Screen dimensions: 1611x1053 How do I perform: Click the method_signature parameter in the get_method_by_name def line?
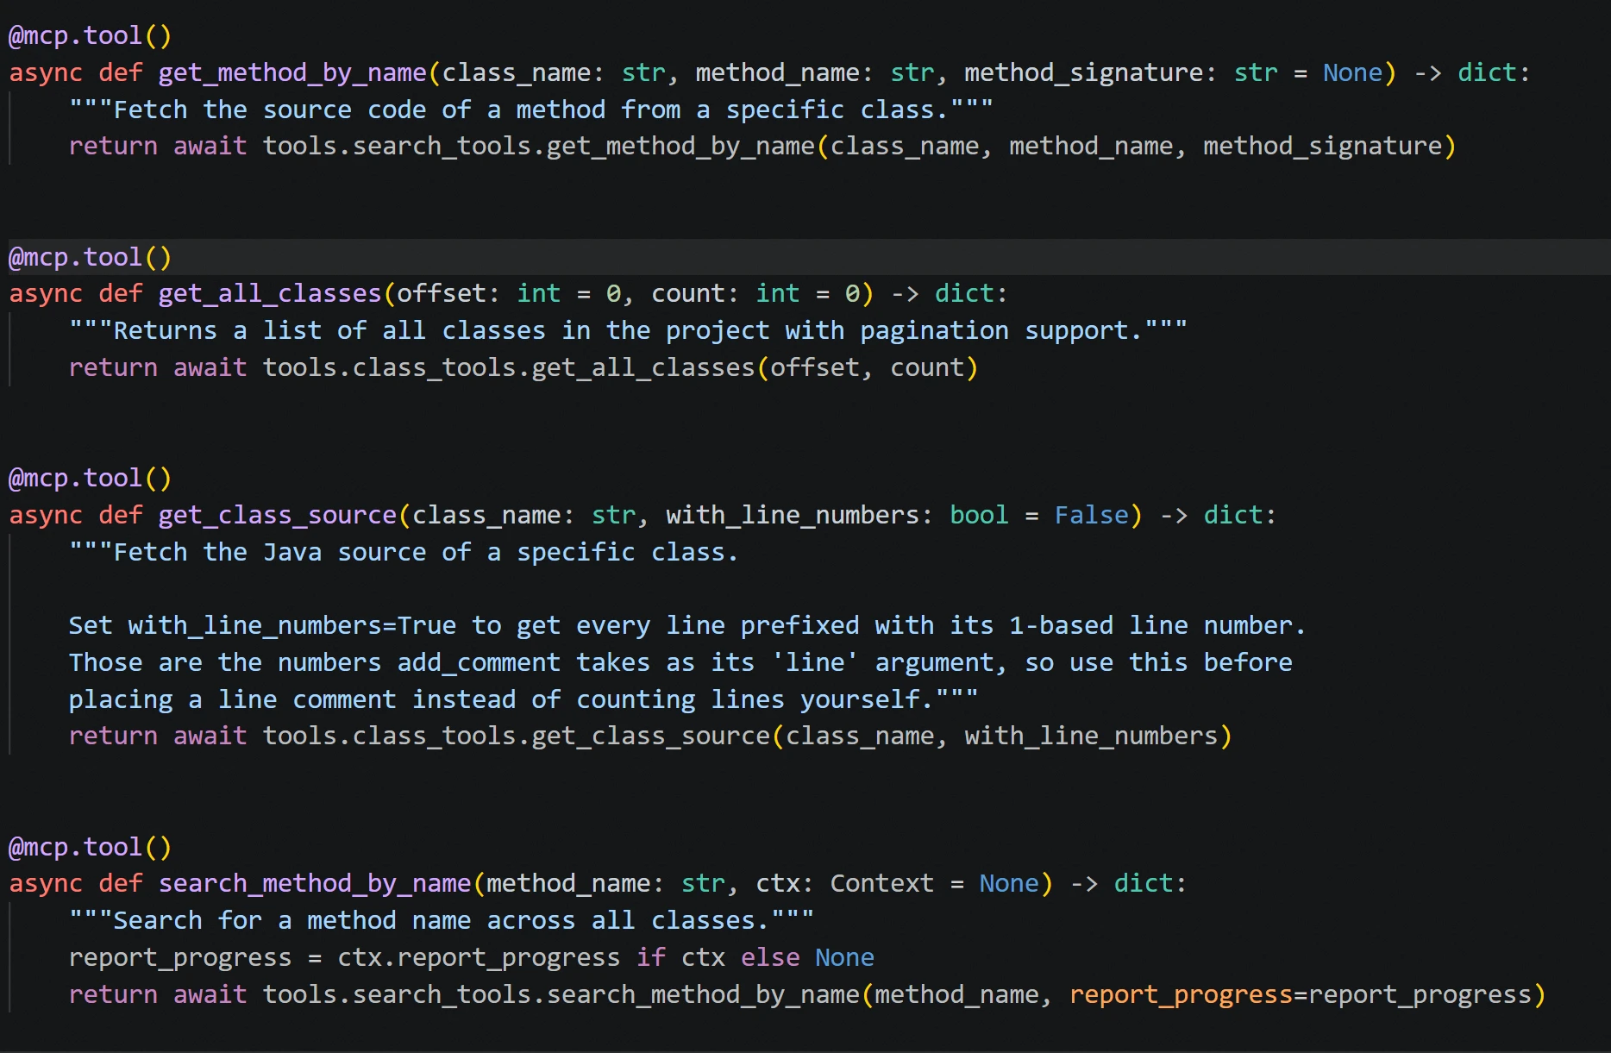[x=1083, y=72]
